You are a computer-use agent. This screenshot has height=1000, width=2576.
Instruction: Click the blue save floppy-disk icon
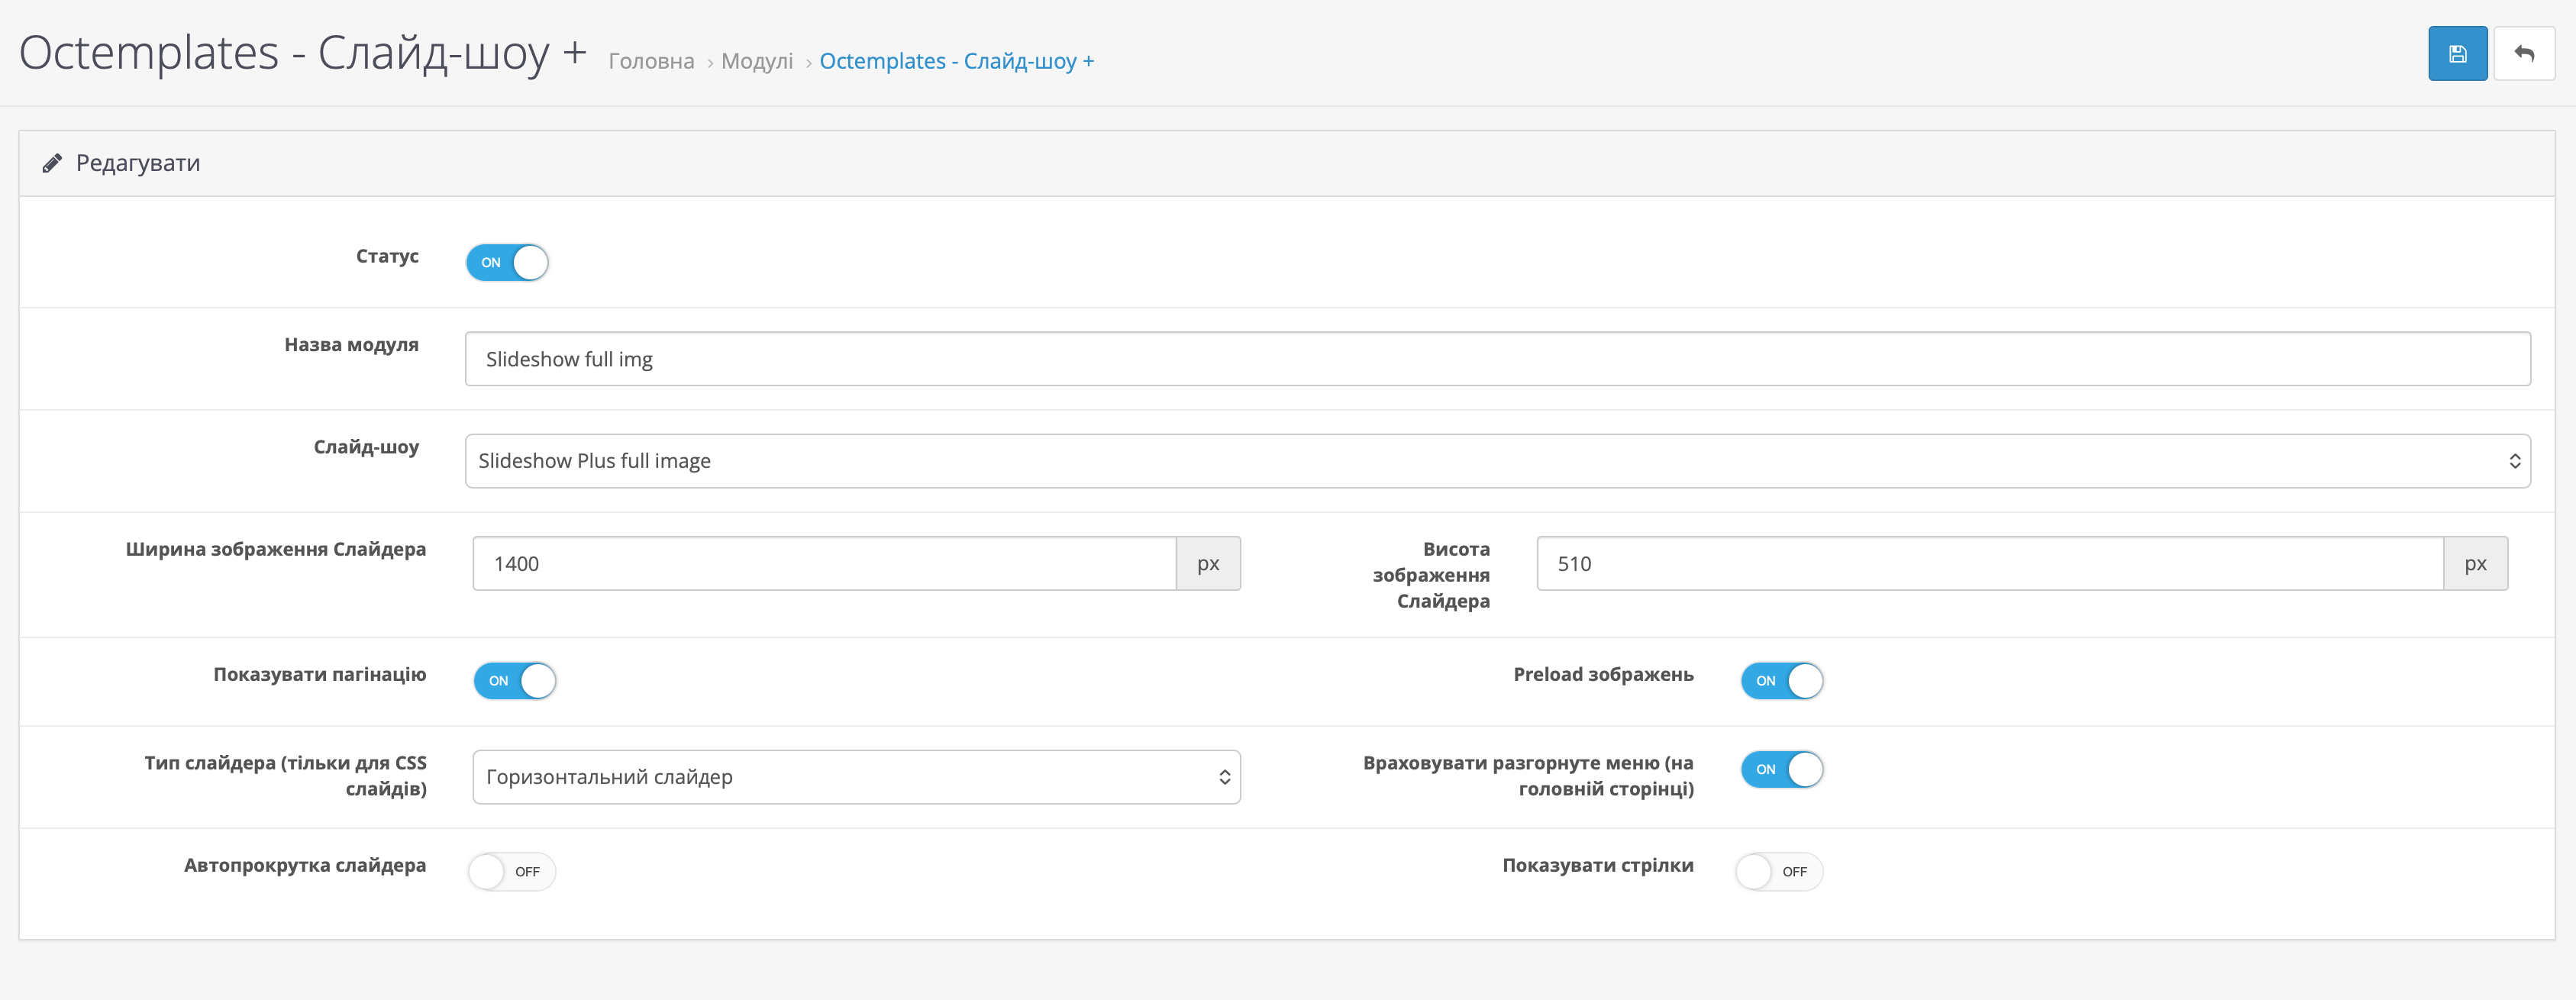pos(2457,54)
